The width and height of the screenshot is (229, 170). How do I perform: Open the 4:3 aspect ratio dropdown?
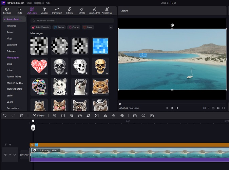(x=206, y=108)
